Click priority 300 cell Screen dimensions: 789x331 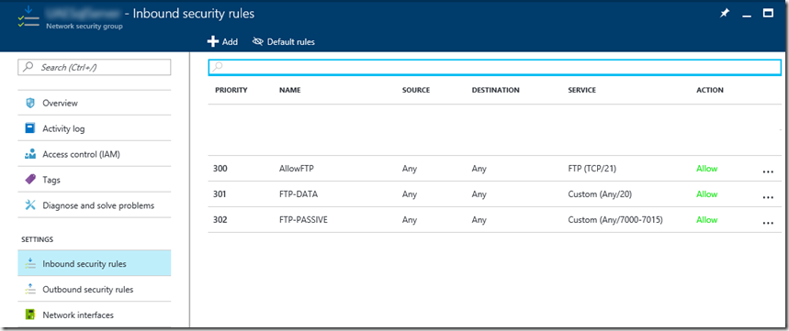220,169
